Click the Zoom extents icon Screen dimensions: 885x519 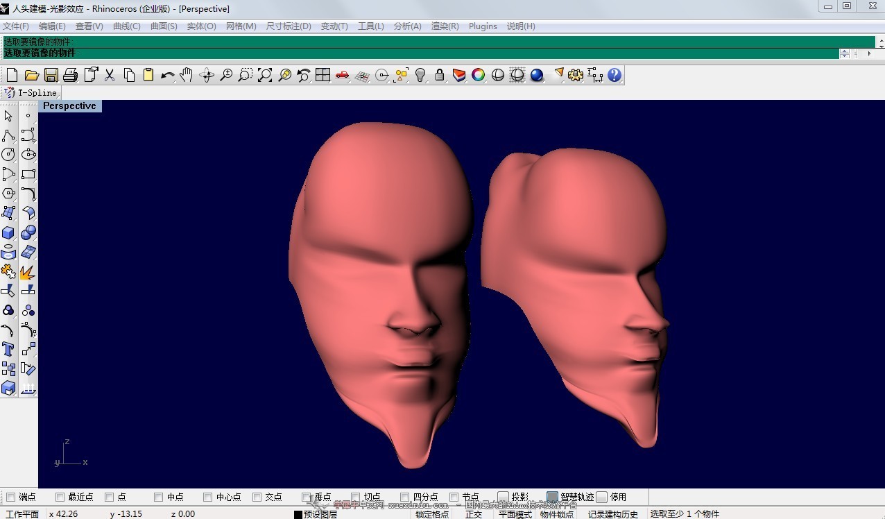pyautogui.click(x=265, y=75)
